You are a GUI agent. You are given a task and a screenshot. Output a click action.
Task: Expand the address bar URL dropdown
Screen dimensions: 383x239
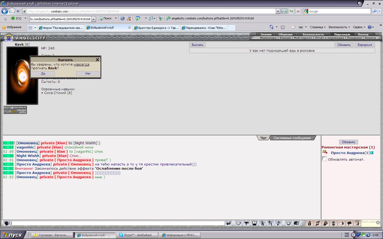coord(278,11)
